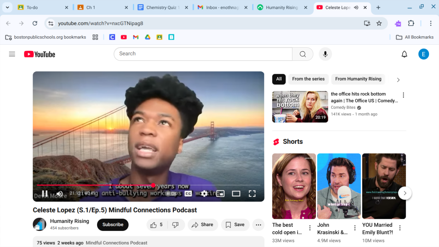The height and width of the screenshot is (247, 439).
Task: Pause the playing video
Action: [x=45, y=193]
